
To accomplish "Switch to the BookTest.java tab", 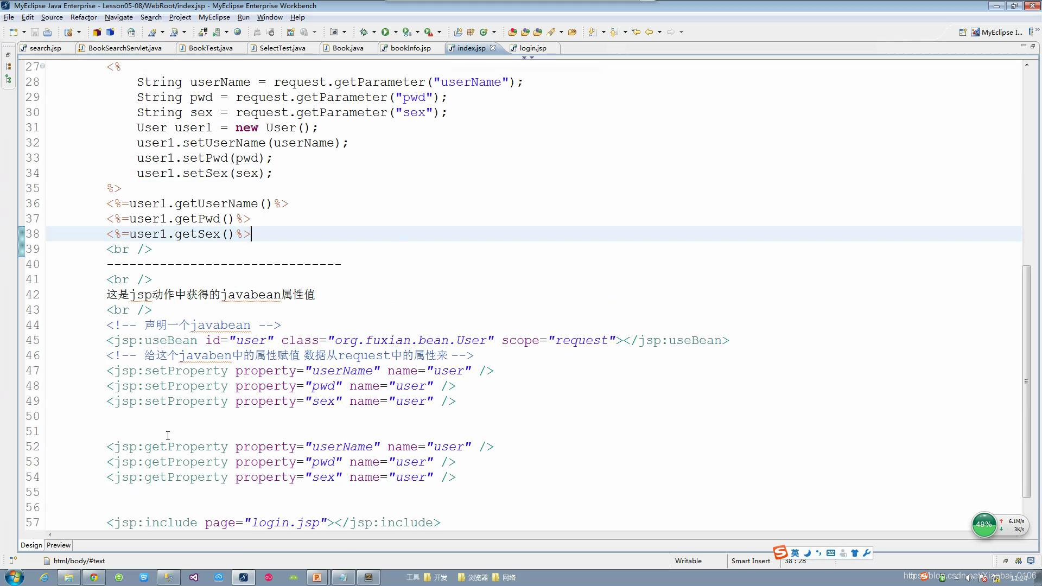I will click(211, 48).
